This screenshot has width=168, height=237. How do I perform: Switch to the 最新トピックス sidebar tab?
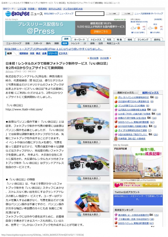(x=125, y=92)
